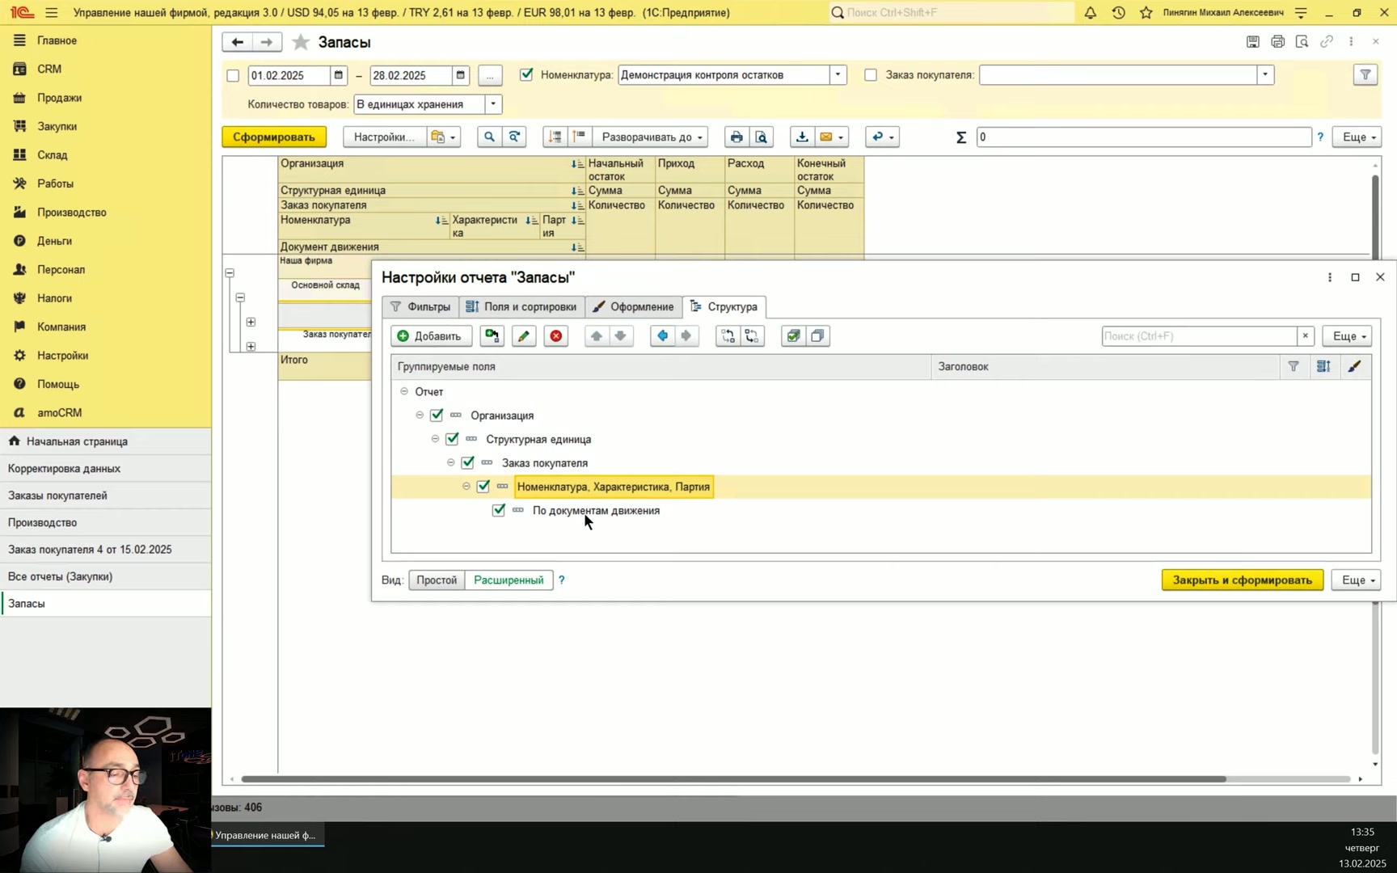Switch to the Поля и сортировки tab

pyautogui.click(x=521, y=307)
